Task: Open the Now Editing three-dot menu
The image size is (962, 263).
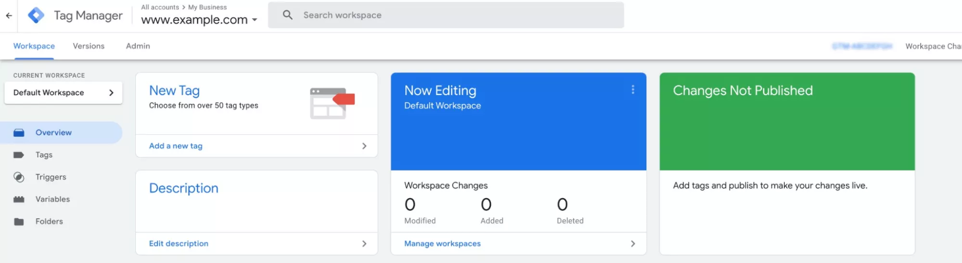Action: [x=633, y=90]
